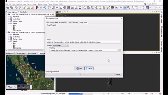This screenshot has width=168, height=95.
Task: Open the red-blue RGB image window icon
Action: (37, 8)
